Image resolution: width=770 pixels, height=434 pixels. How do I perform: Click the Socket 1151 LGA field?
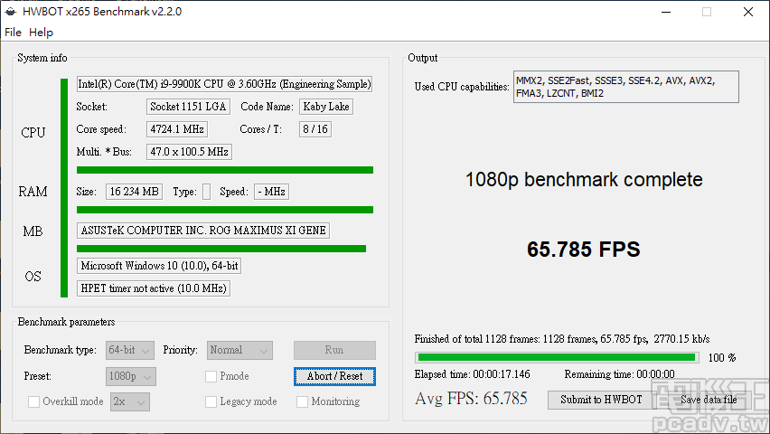coord(188,107)
